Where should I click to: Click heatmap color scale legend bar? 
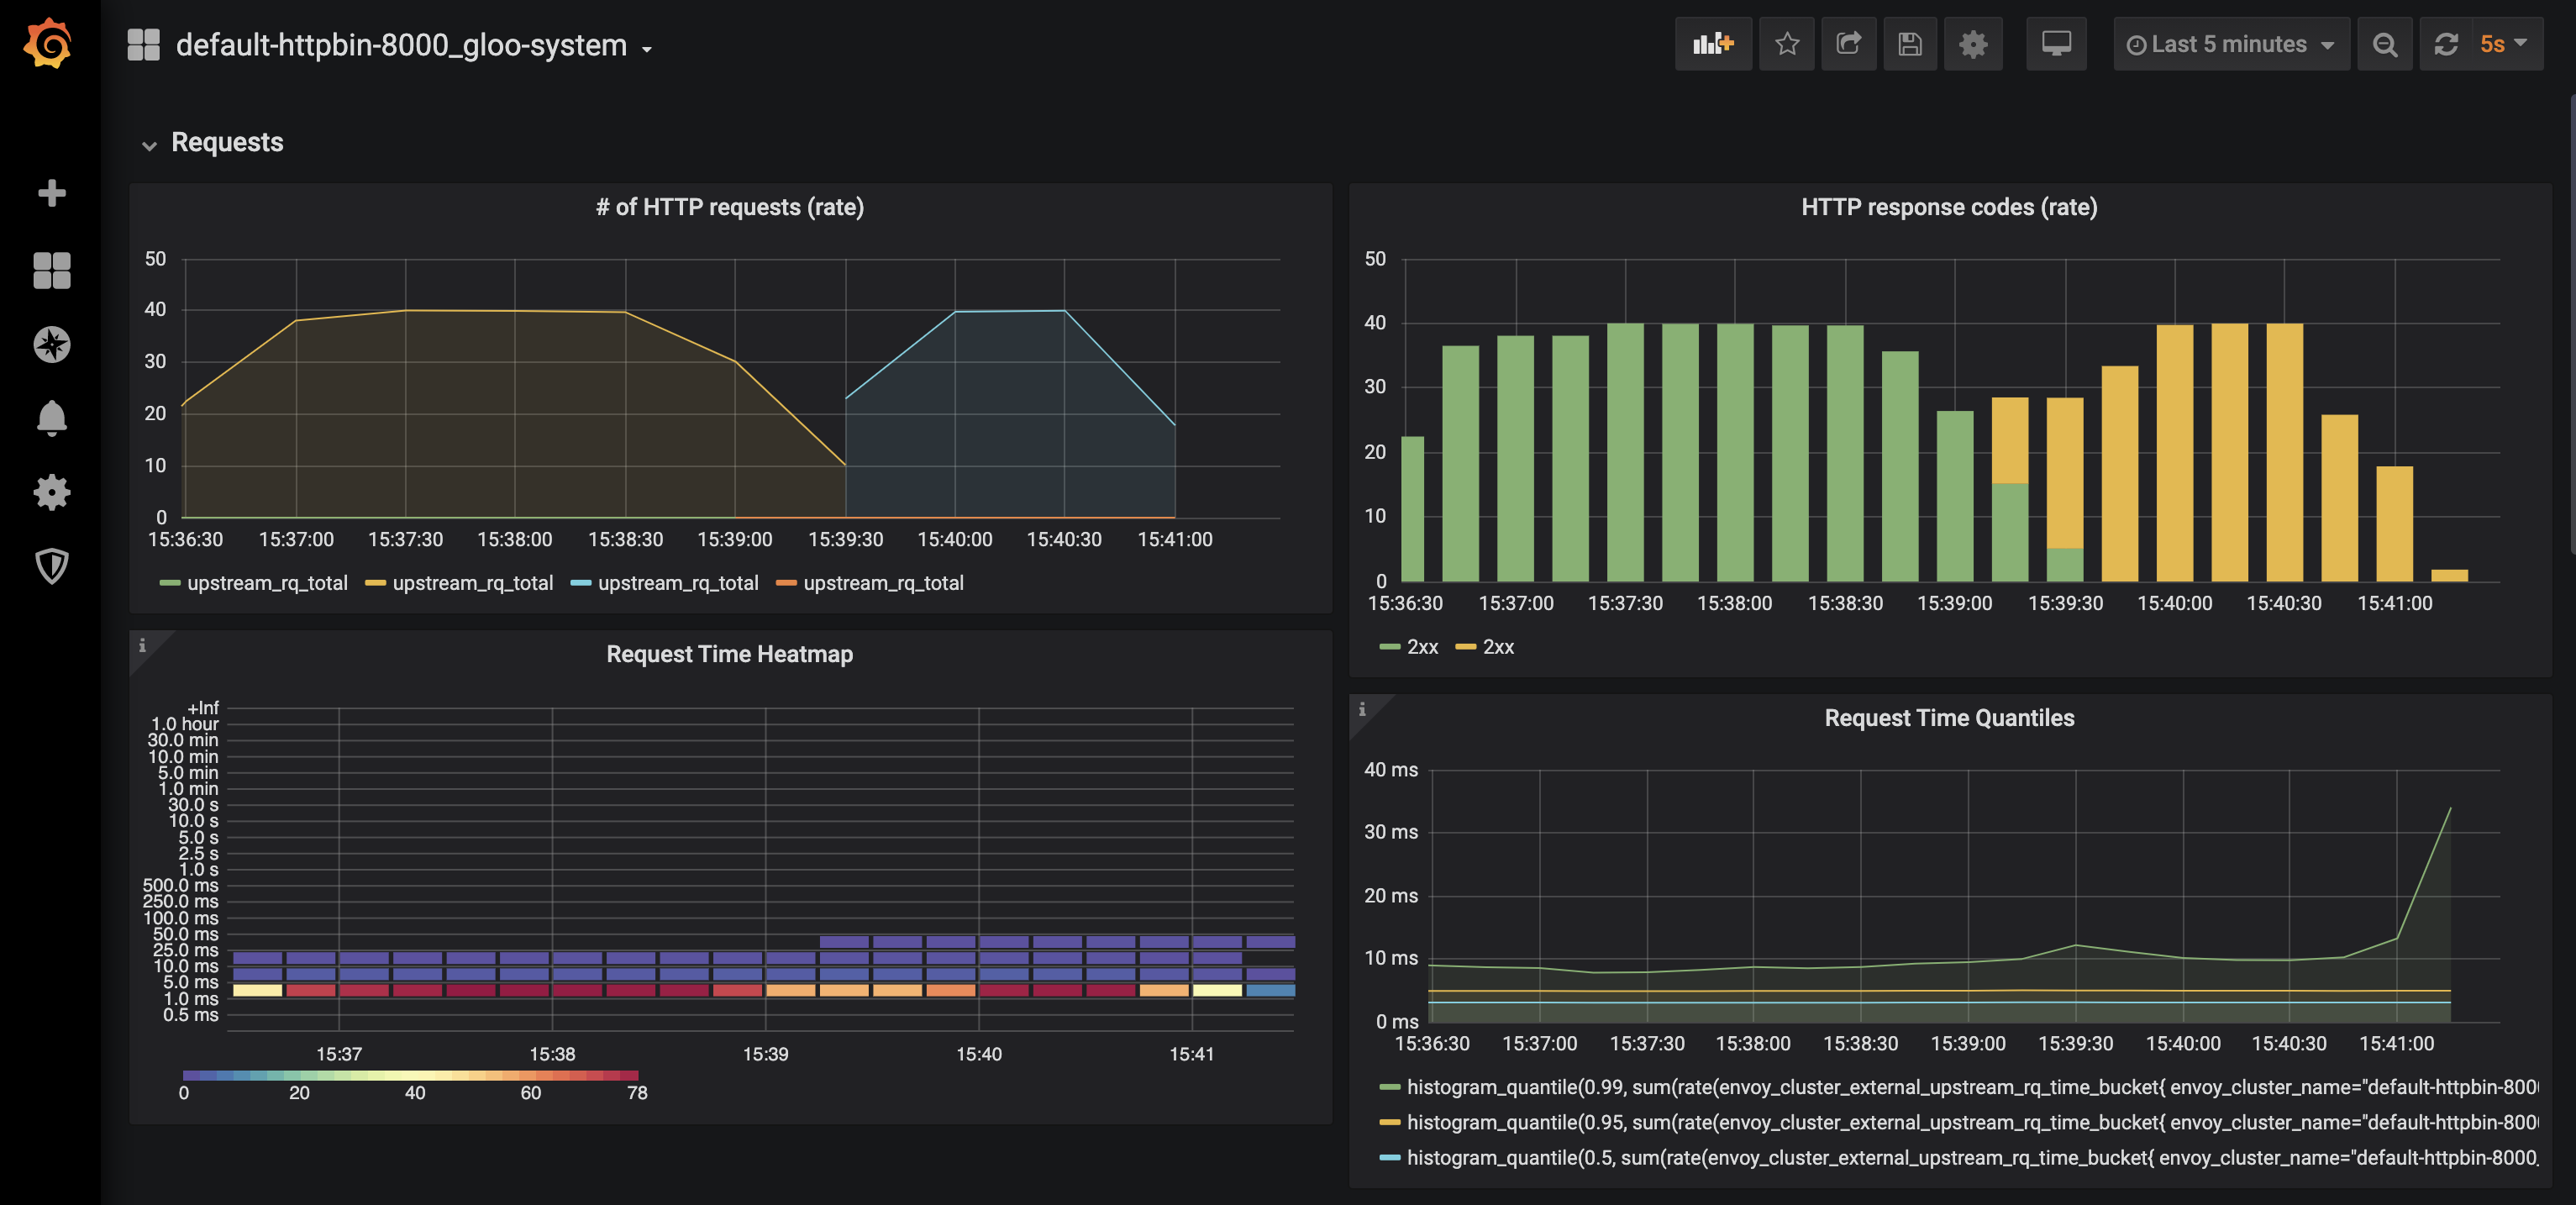410,1076
